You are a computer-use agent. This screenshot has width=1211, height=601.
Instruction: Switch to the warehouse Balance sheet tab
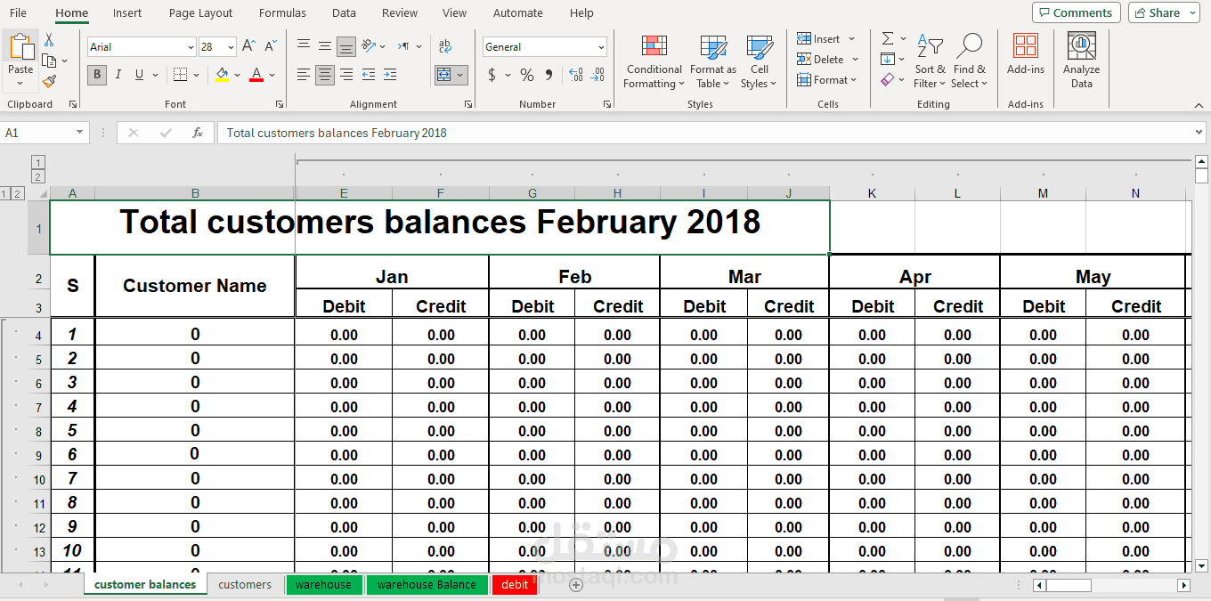[x=427, y=585]
